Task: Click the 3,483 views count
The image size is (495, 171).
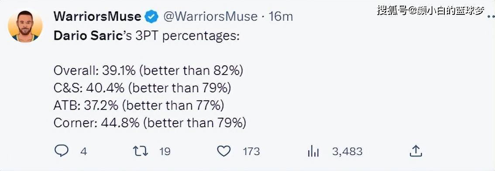Action: point(347,152)
